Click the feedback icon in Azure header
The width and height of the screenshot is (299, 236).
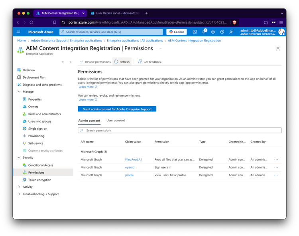tap(231, 32)
